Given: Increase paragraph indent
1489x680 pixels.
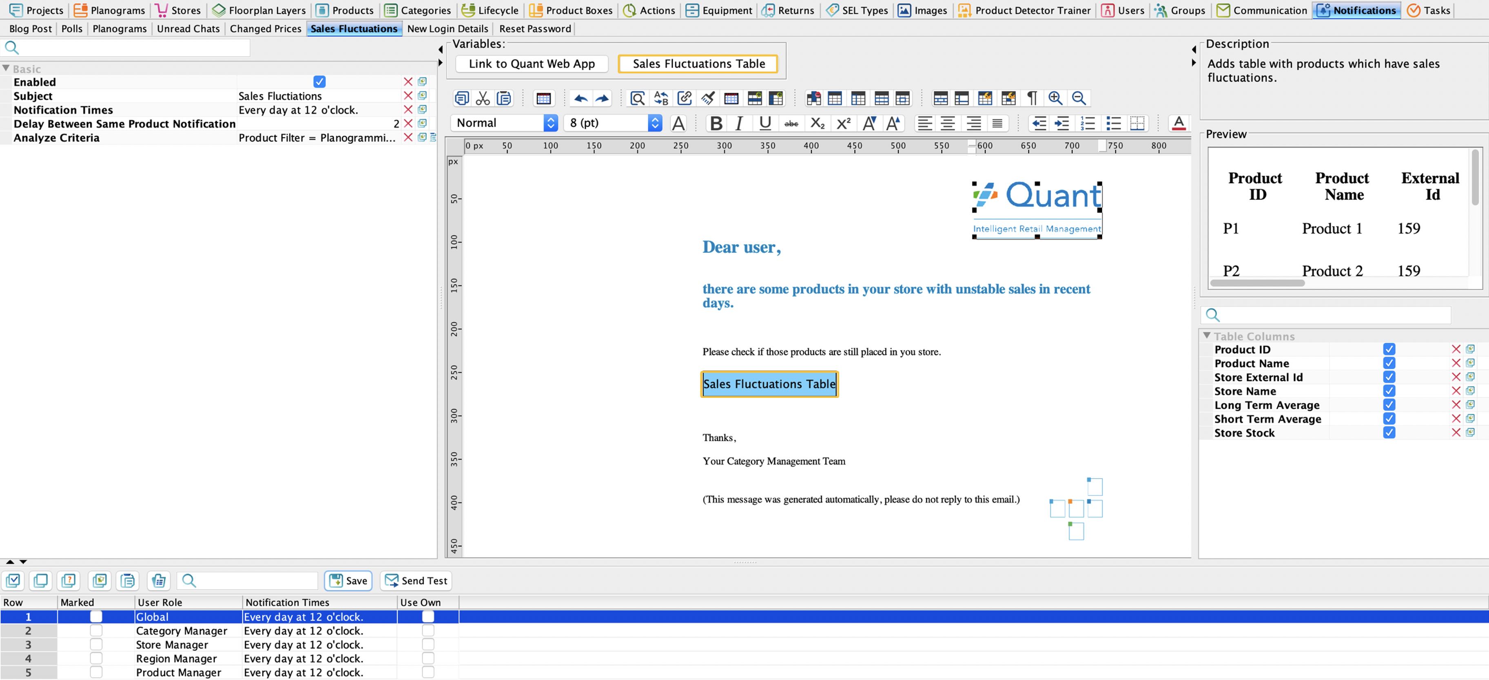Looking at the screenshot, I should 1062,123.
